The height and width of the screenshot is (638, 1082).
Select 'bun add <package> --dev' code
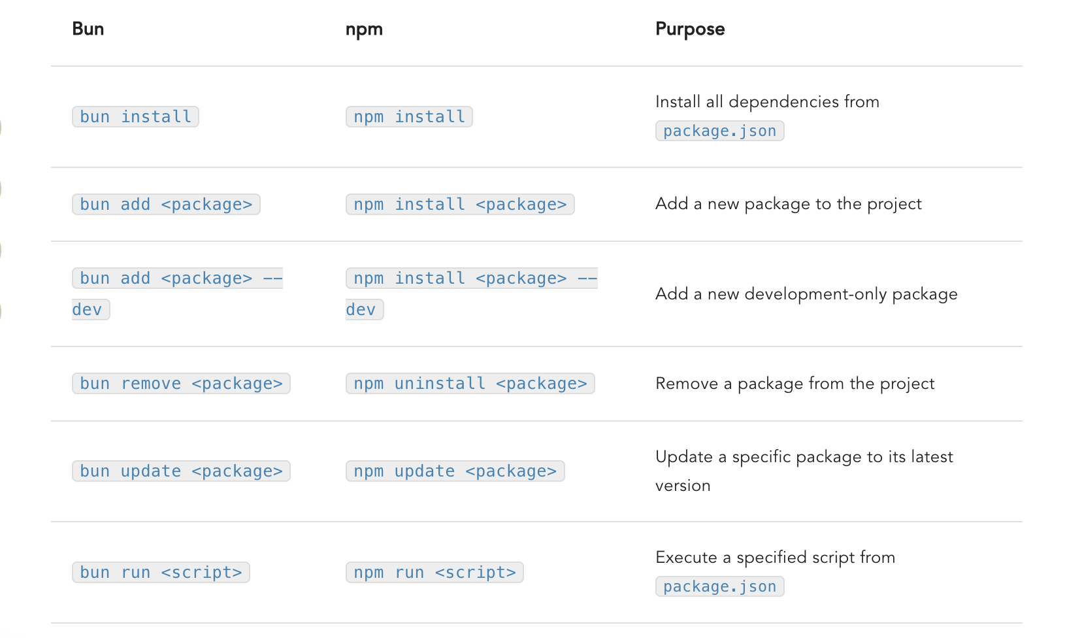coord(177,294)
